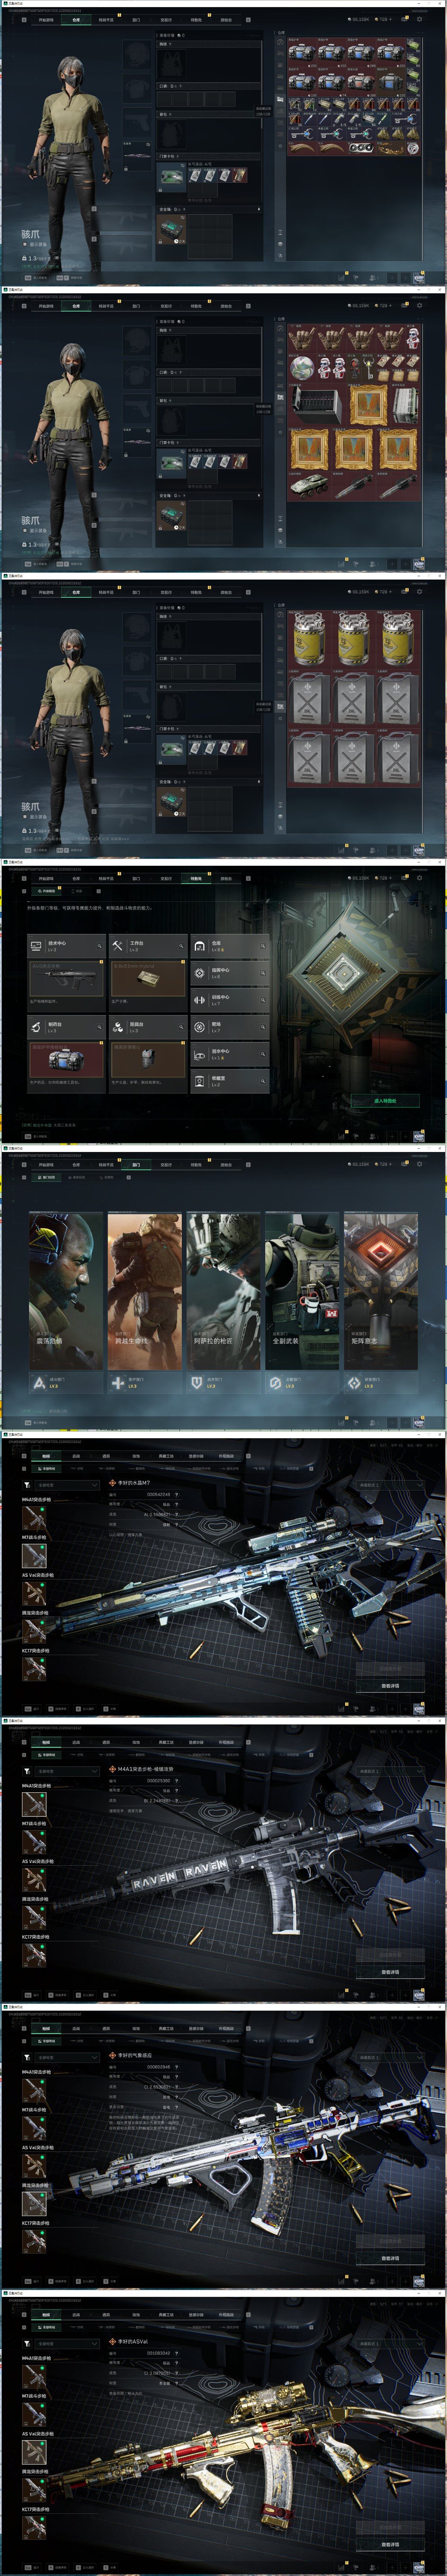The width and height of the screenshot is (447, 2576).
Task: Open 全部枪械 dropdown on 李时的水晶M7 screen
Action: (x=67, y=1485)
